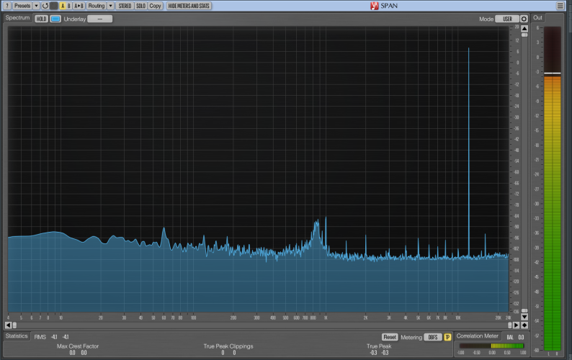The height and width of the screenshot is (360, 572).
Task: Click Hide Meters and Stats
Action: pos(189,6)
